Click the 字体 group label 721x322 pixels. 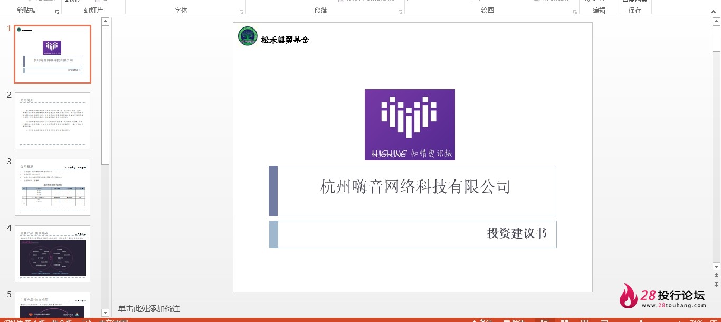click(x=181, y=11)
